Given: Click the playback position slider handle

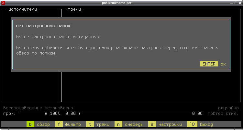Looking at the screenshot, I should (x=80, y=114).
